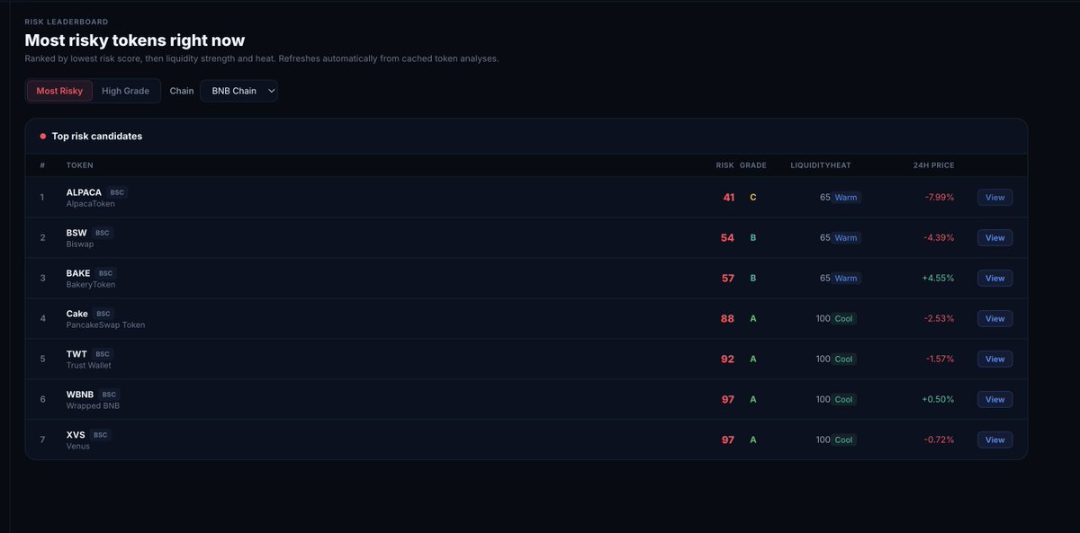Click the Cool heat badge for TWT
This screenshot has width=1080, height=533.
pyautogui.click(x=844, y=360)
